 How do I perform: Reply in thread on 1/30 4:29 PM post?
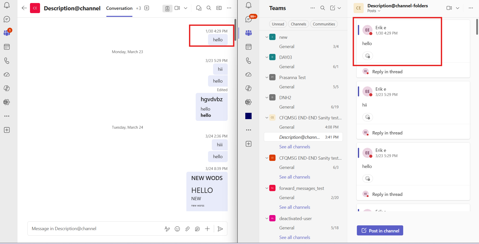click(387, 72)
